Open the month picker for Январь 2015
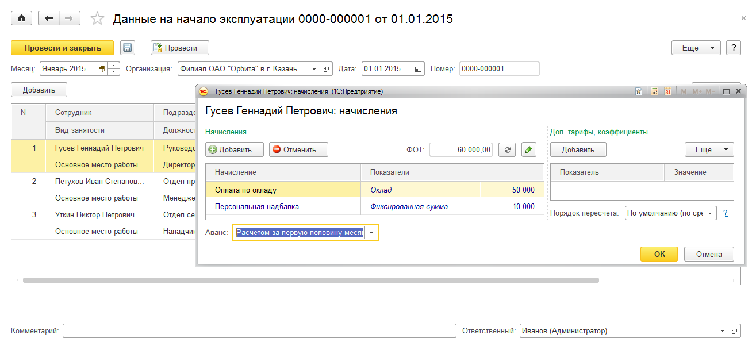 (x=101, y=69)
